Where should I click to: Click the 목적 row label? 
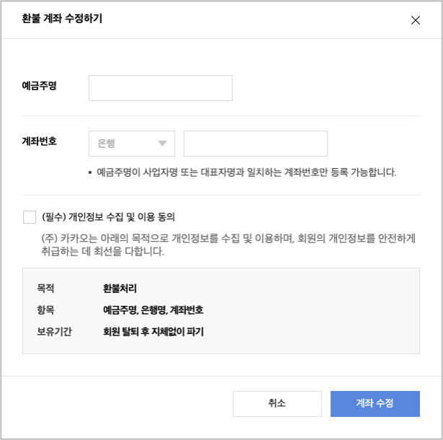45,289
